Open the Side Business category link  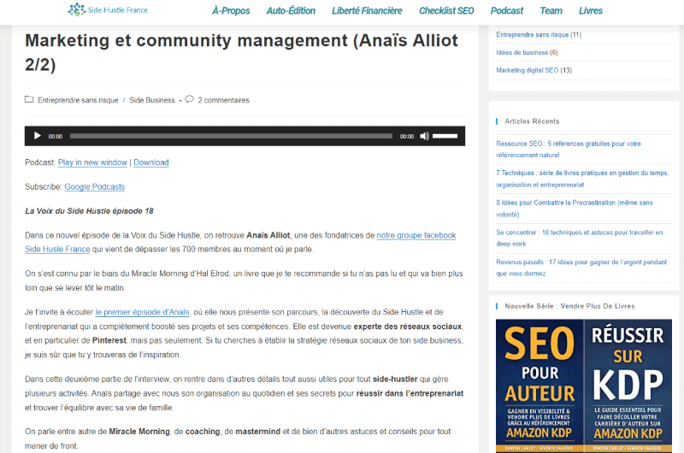coord(152,100)
